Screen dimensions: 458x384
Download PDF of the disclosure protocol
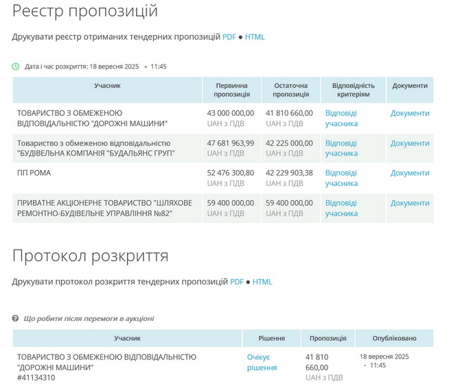pos(237,282)
